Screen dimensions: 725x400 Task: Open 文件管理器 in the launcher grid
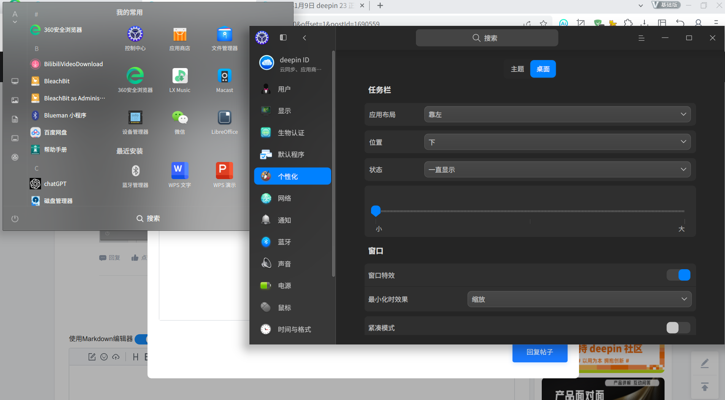point(225,38)
